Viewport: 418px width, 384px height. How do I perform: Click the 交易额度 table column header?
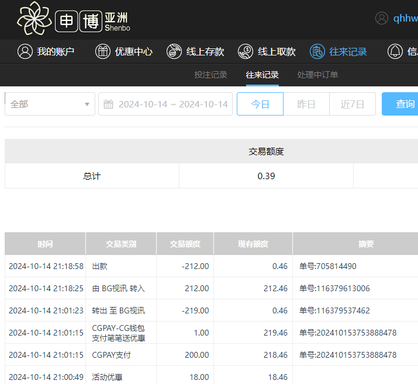185,244
